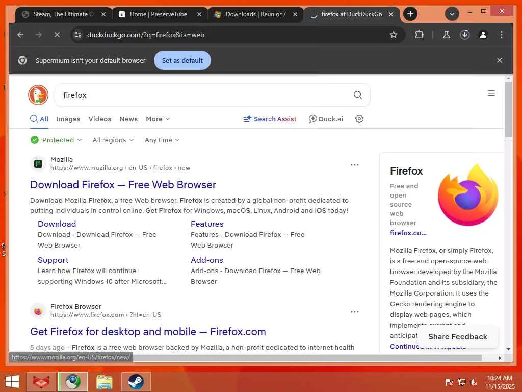Close the Steam tab
Screen dimensions: 522x392
tap(103, 14)
